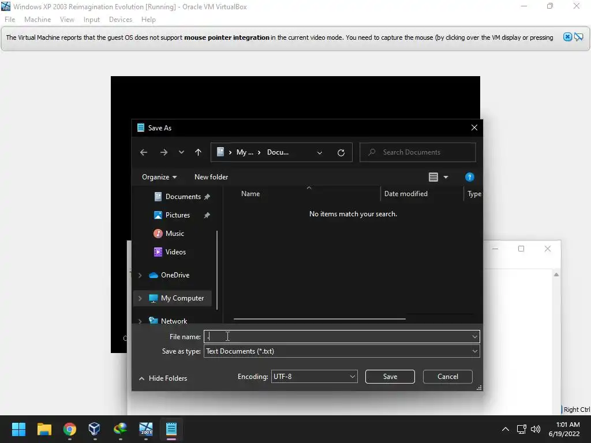Open VirtualBox cube icon on taskbar

94,429
